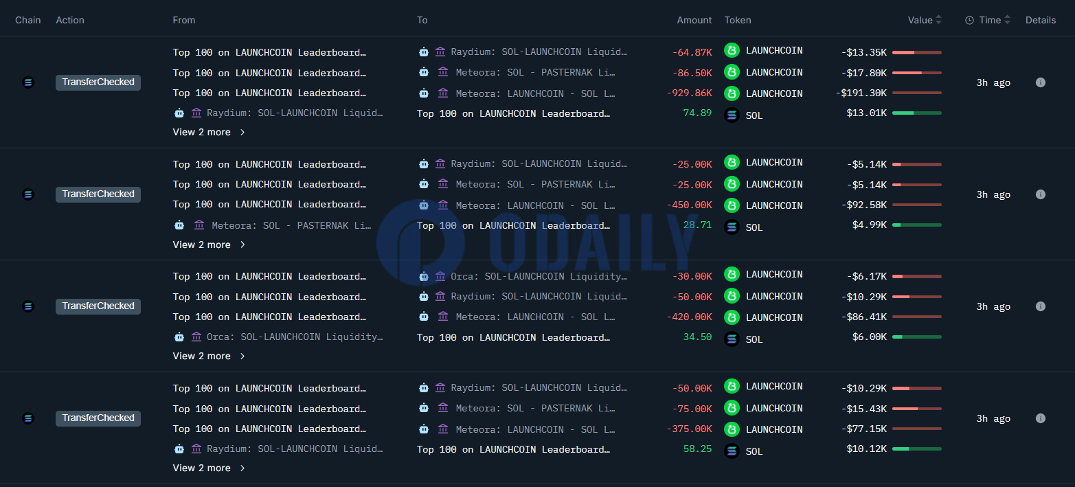The height and width of the screenshot is (487, 1075).
Task: Click the Chain column header
Action: point(28,20)
